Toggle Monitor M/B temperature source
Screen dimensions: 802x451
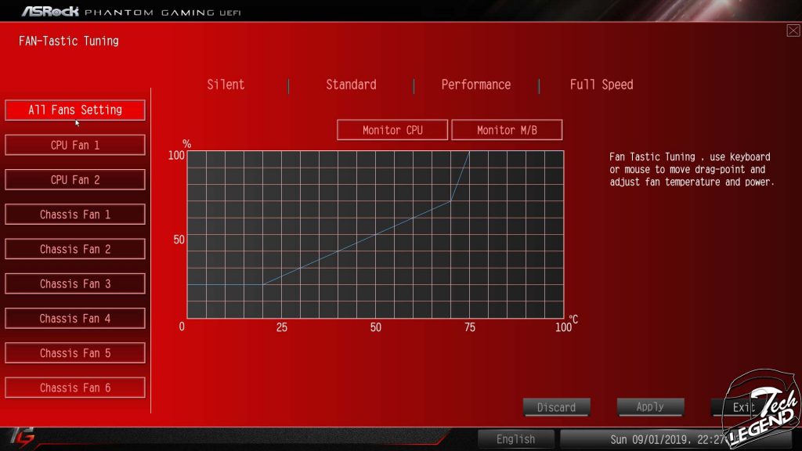point(507,130)
